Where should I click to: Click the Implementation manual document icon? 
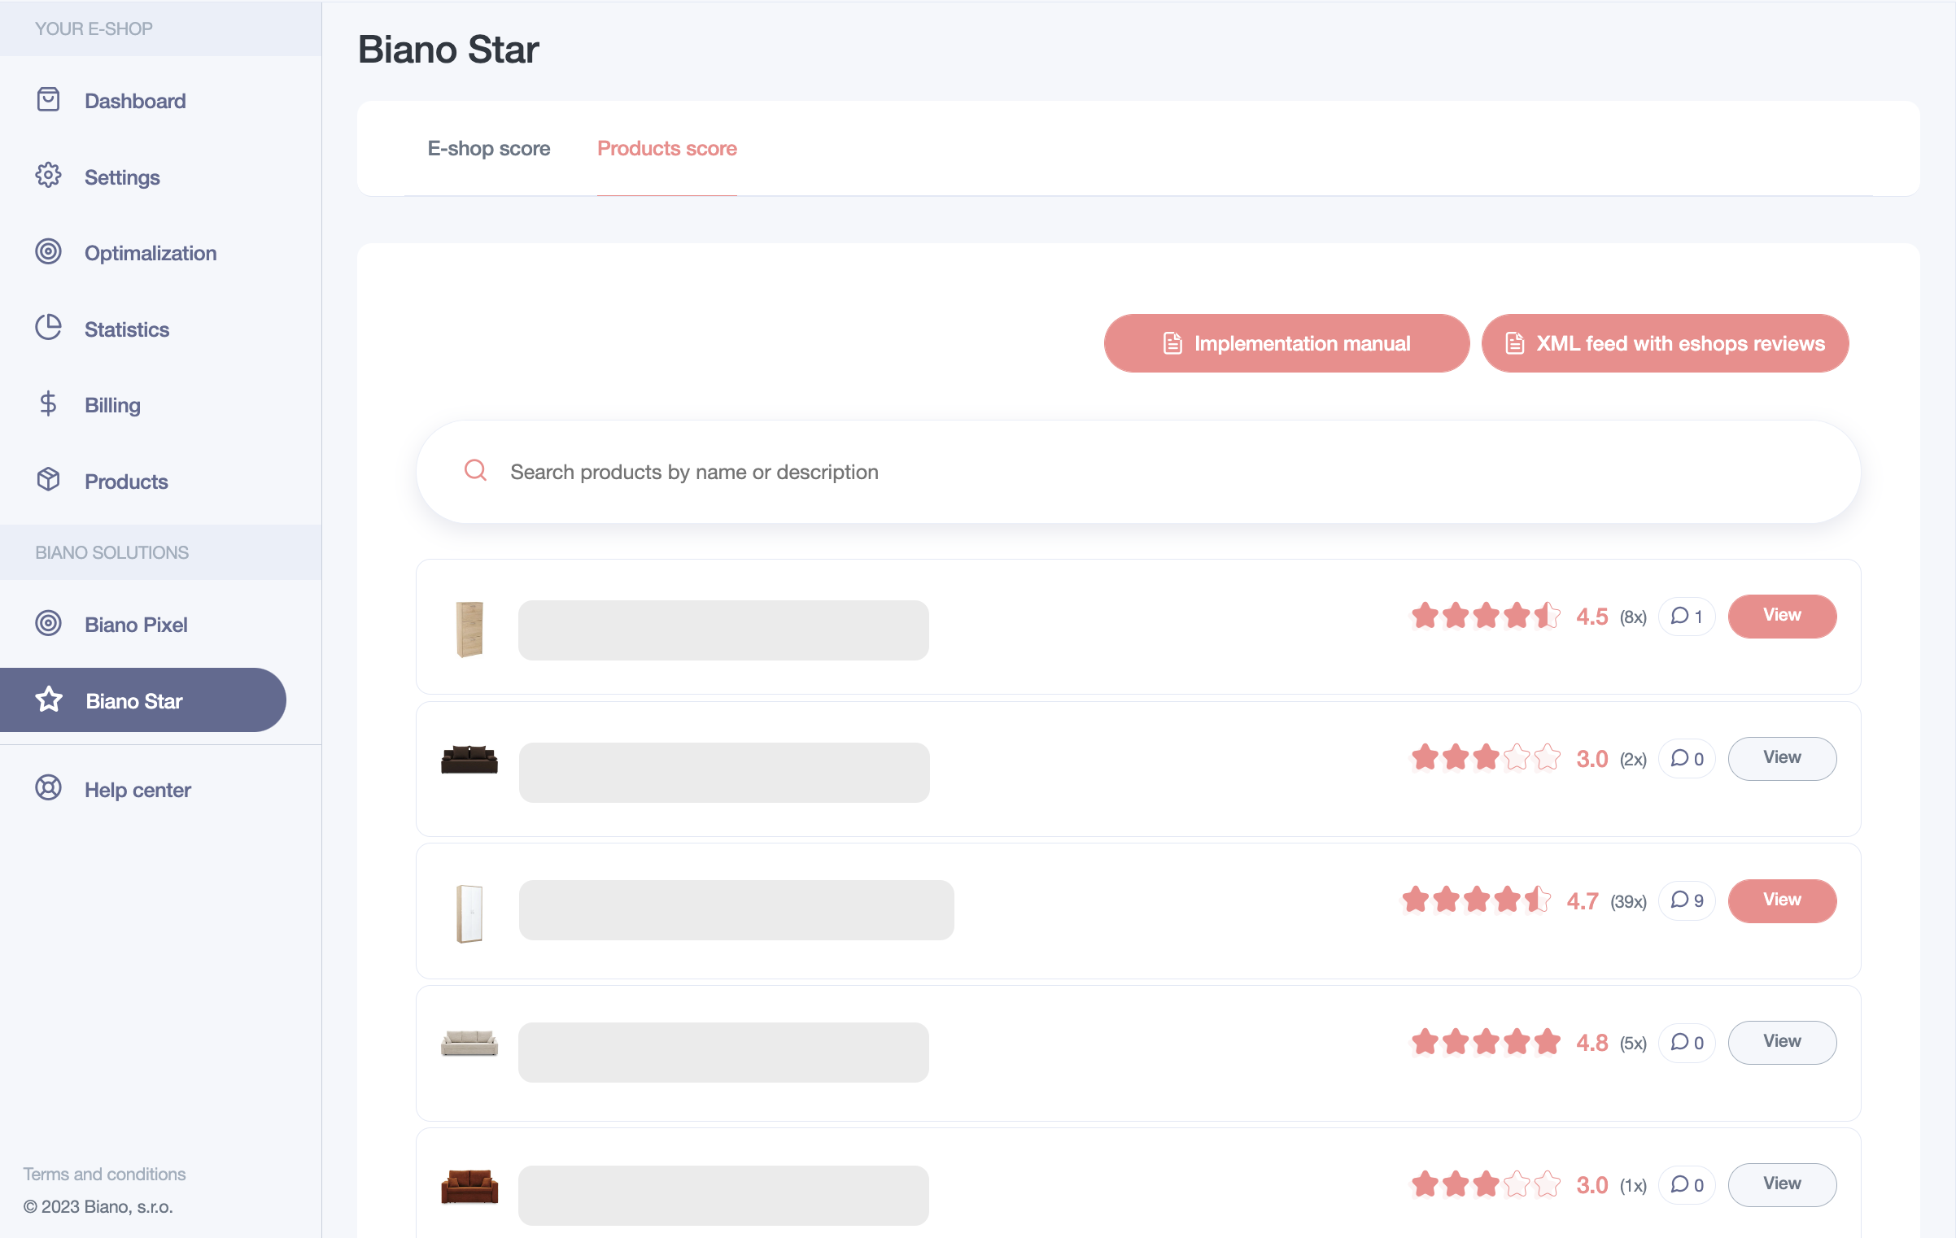coord(1172,343)
